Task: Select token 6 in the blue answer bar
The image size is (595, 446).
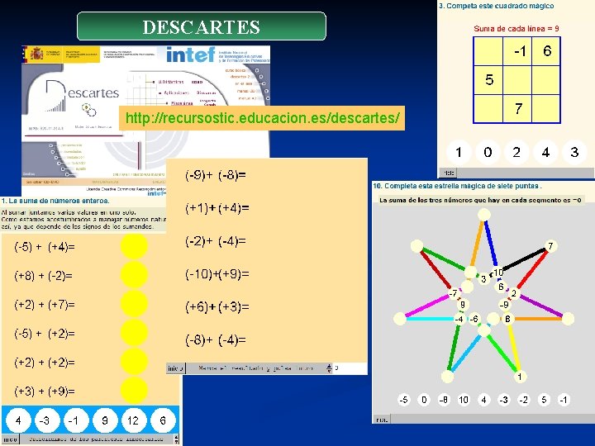Action: pyautogui.click(x=163, y=420)
